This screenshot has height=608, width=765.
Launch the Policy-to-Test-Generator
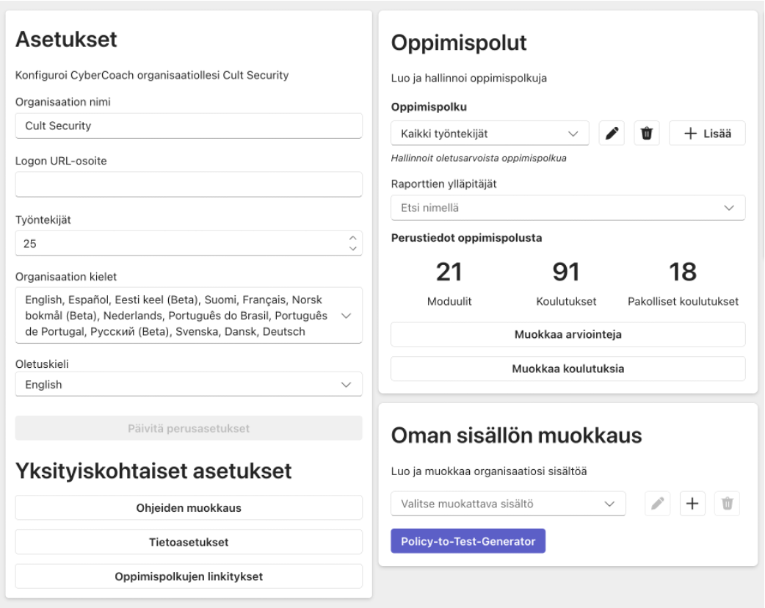468,542
